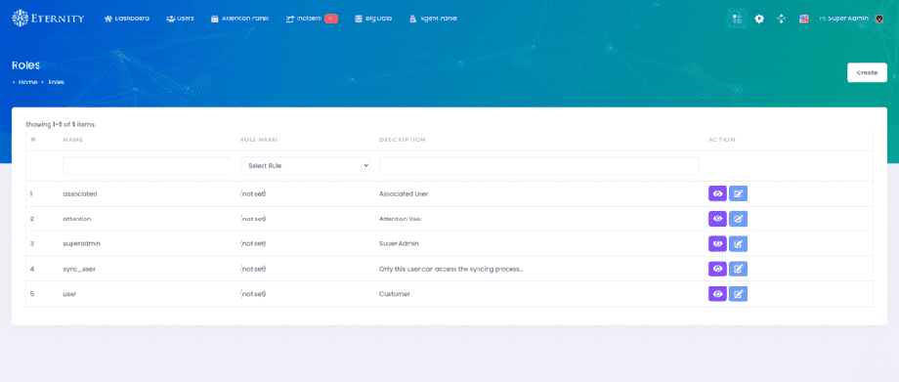Screen dimensions: 899x382
Task: Focus the Description filter input field
Action: click(539, 166)
